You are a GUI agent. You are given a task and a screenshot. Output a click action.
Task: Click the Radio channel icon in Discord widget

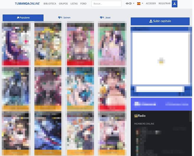click(x=136, y=116)
